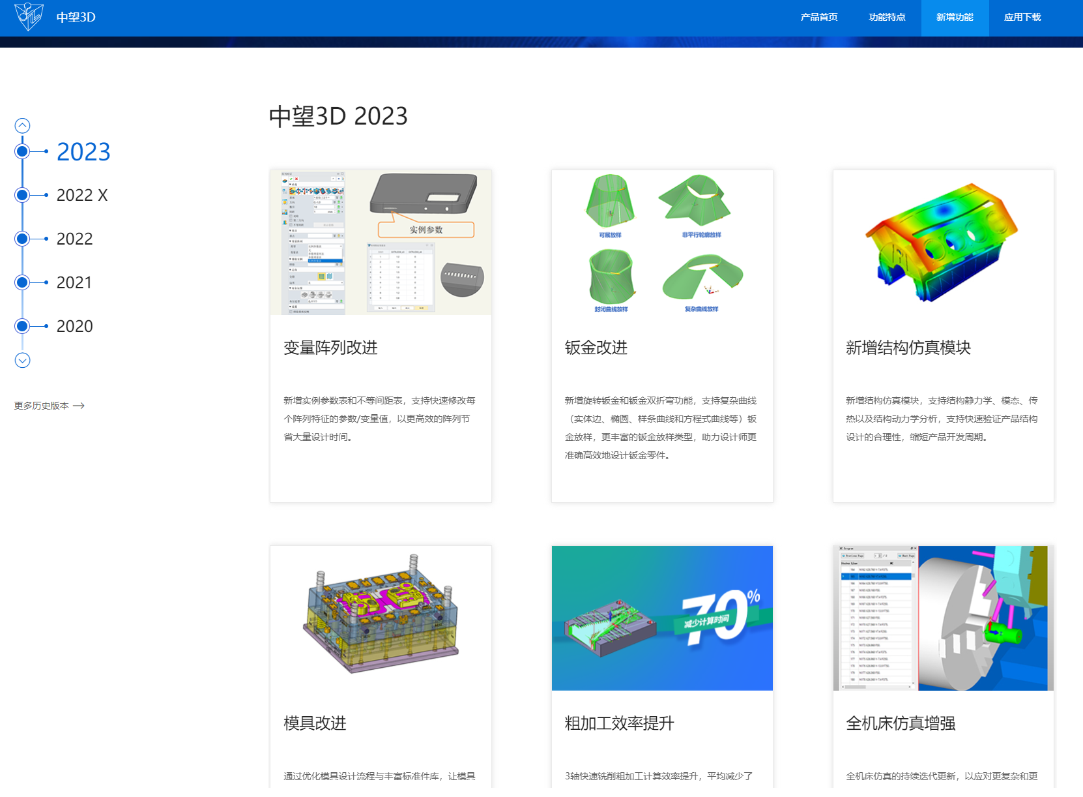Screen dimensions: 1083x797
Task: Click the 变量阵列改进 card title
Action: (x=332, y=348)
